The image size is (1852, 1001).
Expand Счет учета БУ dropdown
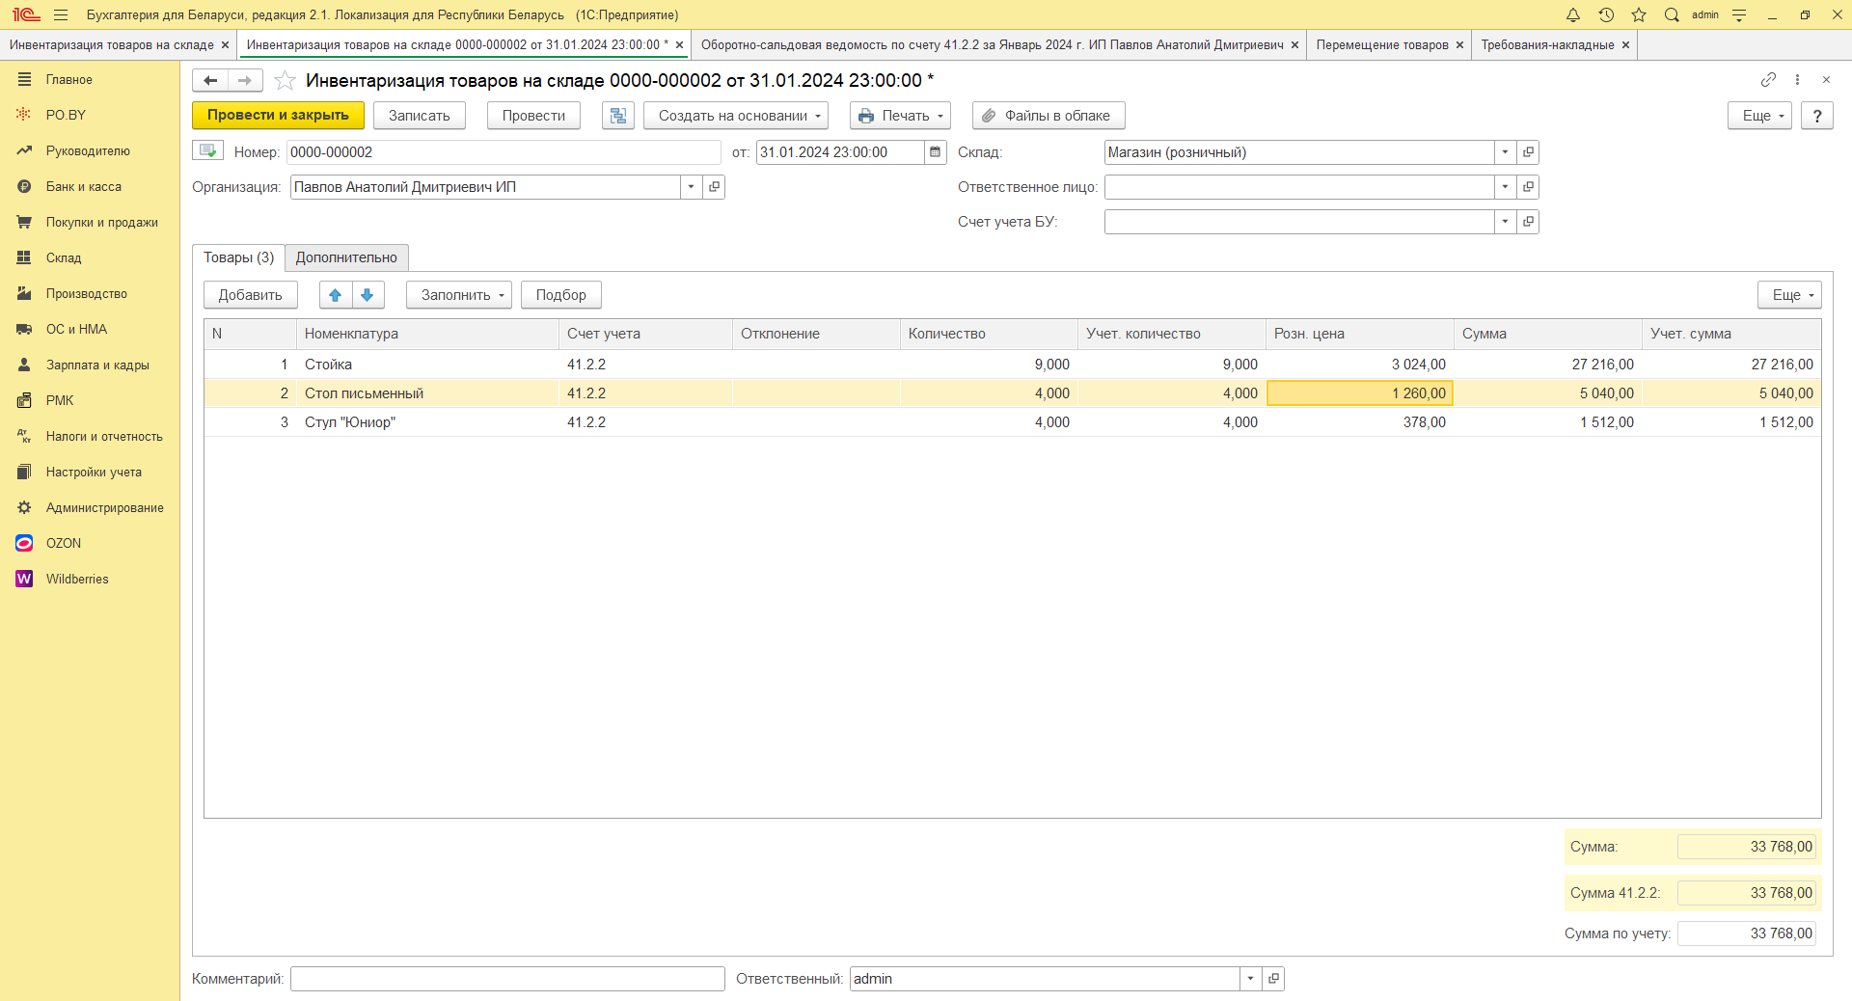[x=1505, y=222]
